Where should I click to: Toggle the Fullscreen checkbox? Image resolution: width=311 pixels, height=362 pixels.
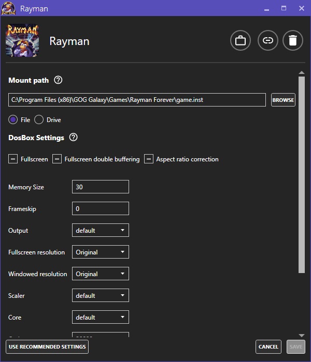[13, 159]
